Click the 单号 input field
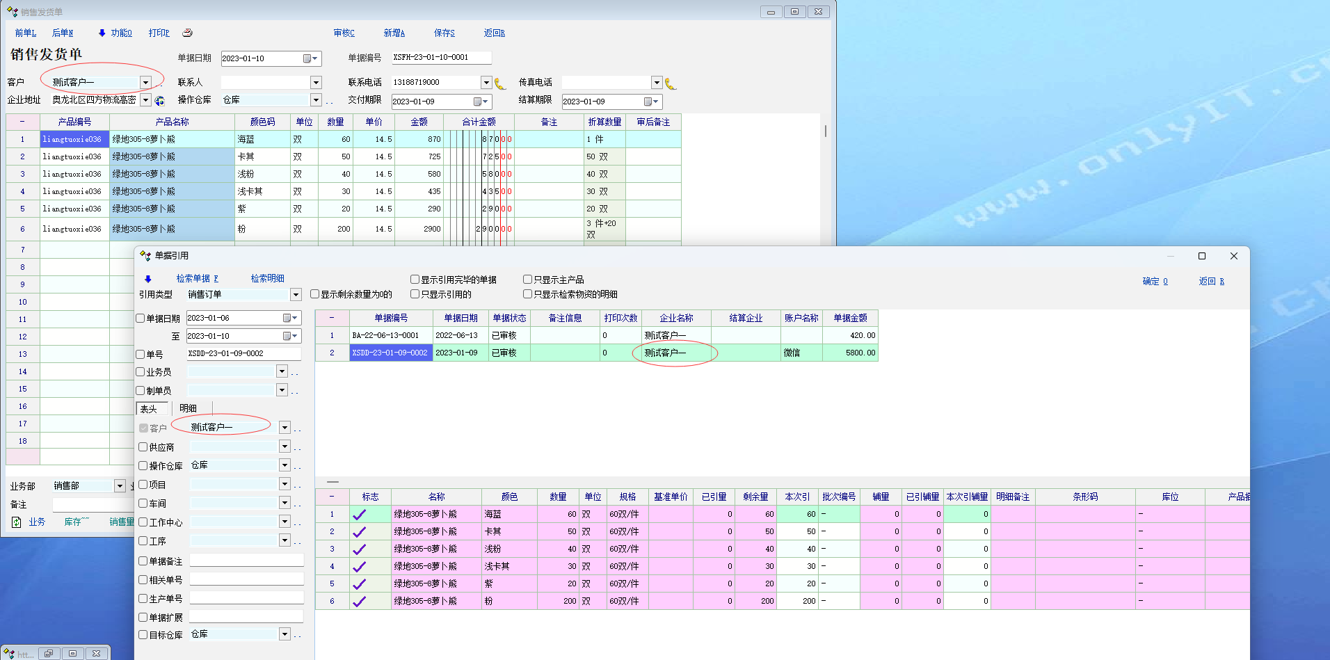The image size is (1330, 660). [x=243, y=353]
